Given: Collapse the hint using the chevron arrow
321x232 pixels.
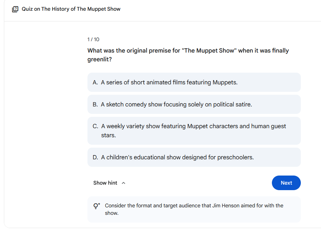Looking at the screenshot, I should point(124,183).
